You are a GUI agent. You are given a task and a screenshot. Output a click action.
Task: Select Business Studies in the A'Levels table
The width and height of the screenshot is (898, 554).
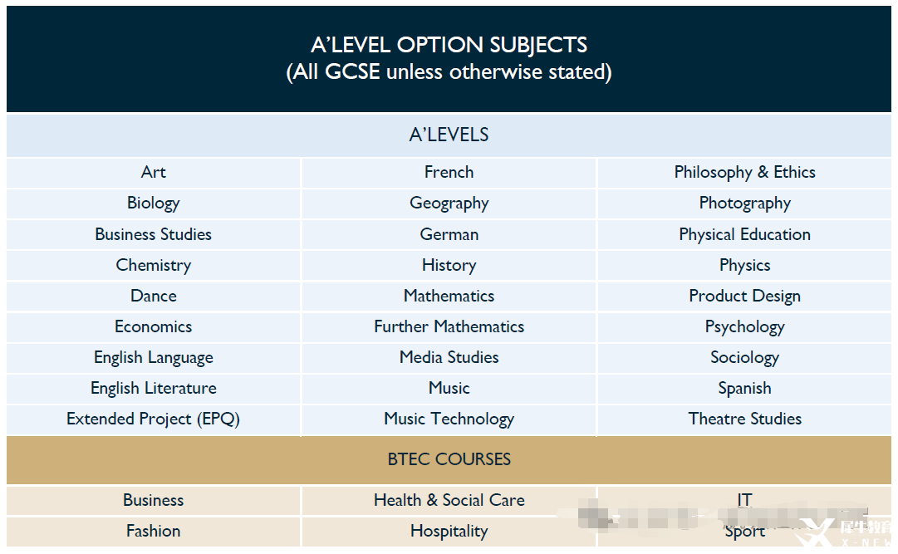154,234
